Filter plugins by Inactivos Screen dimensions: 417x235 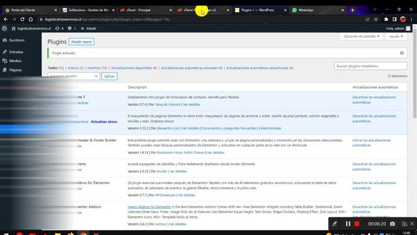tap(97, 68)
